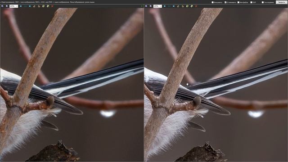Click the first blue view icon in right panel toolbar
Viewport: 288px width, 162px height.
click(165, 6)
